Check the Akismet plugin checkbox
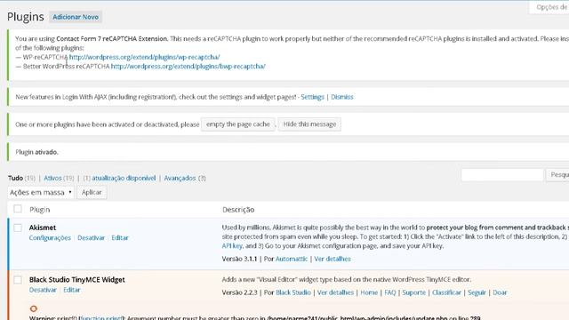This screenshot has height=320, width=569. 18,228
